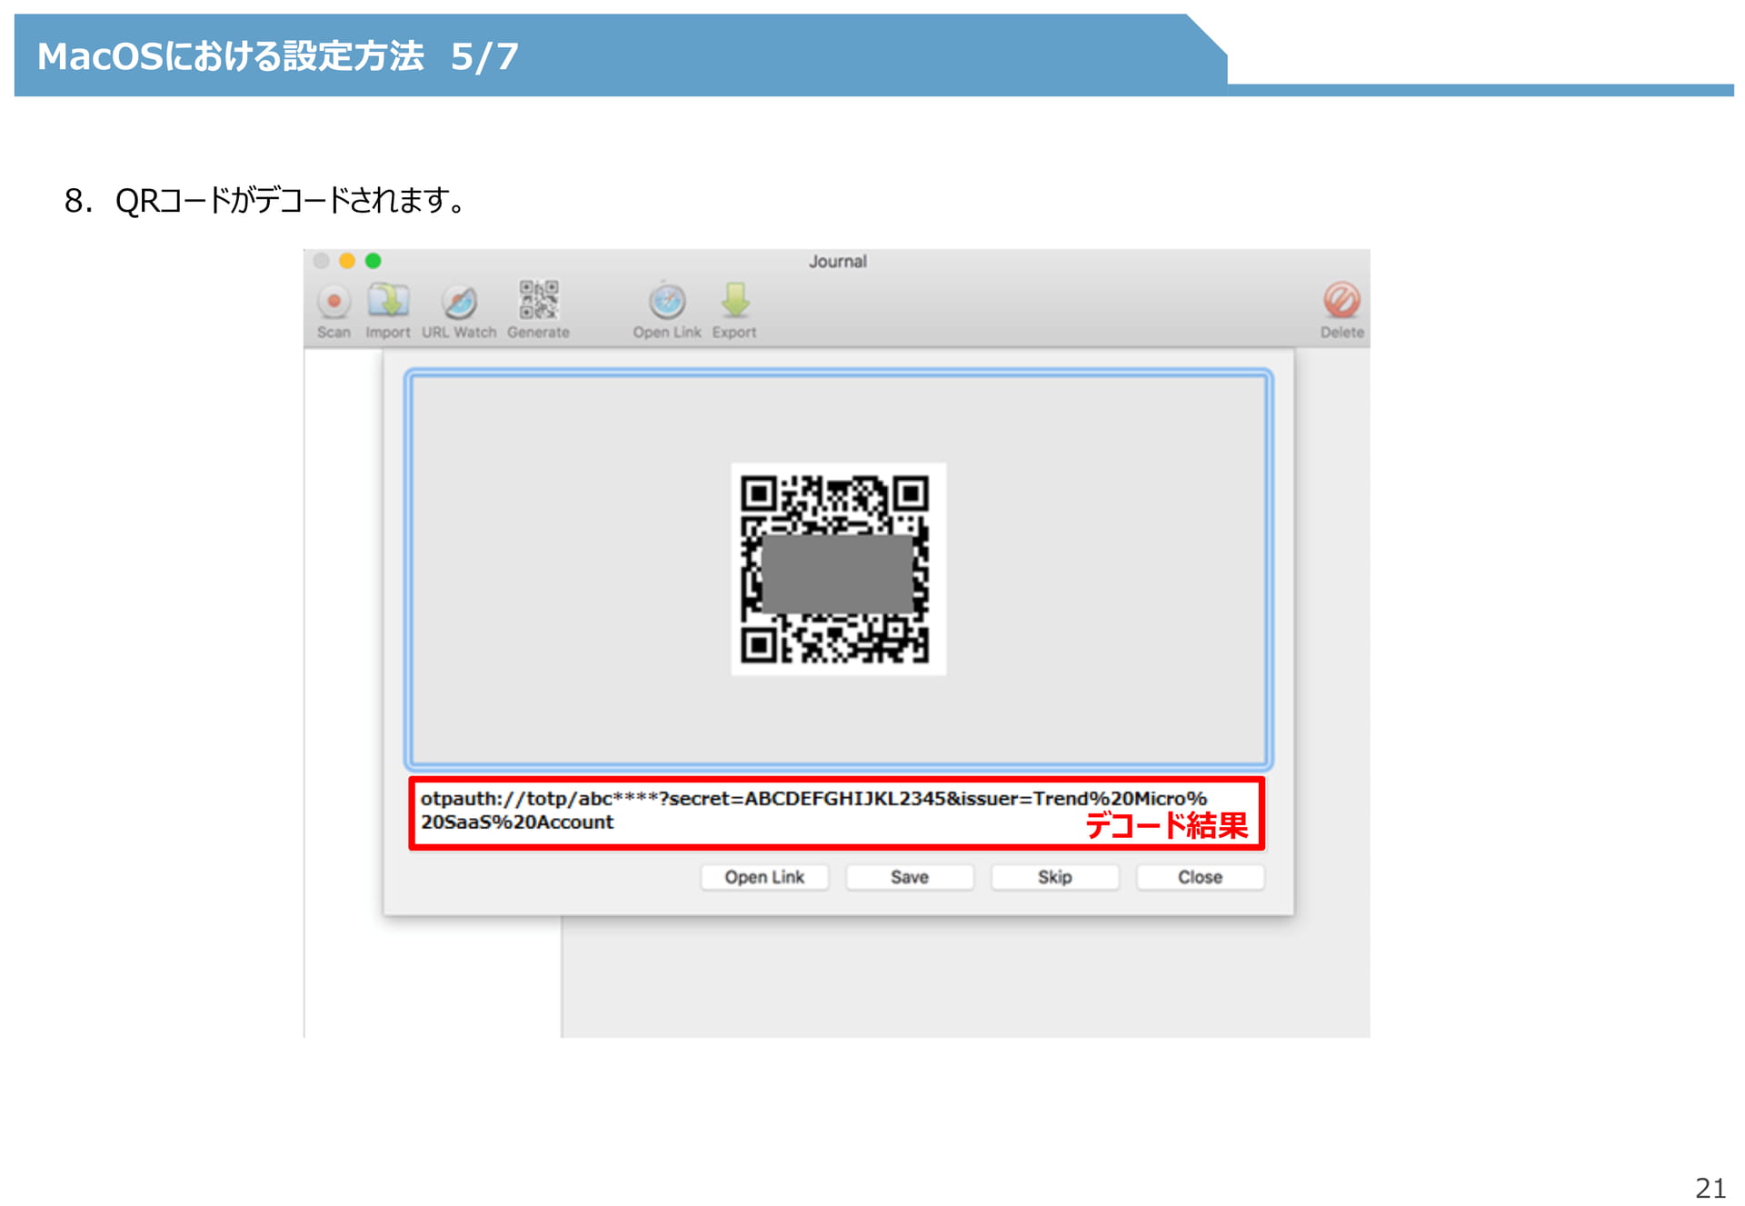Image resolution: width=1745 pixels, height=1206 pixels.
Task: Click the green zoom window button
Action: coord(373,261)
